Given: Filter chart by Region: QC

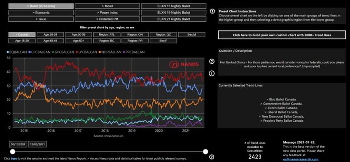Looking at the screenshot, I should [163, 35].
